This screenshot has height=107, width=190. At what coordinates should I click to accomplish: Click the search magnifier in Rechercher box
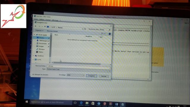pyautogui.click(x=110, y=30)
